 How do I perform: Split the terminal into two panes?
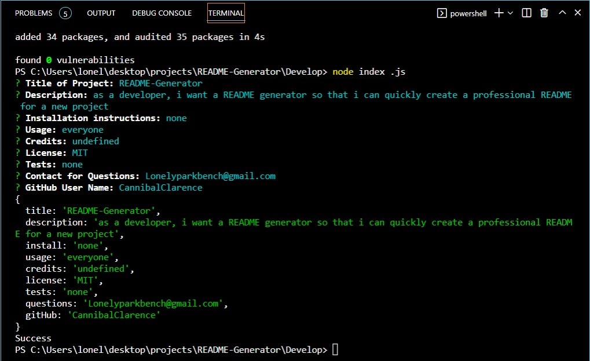pyautogui.click(x=526, y=12)
